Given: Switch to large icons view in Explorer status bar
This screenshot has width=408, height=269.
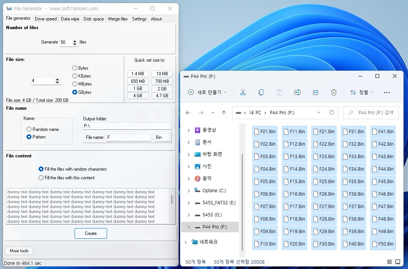Looking at the screenshot, I should 398,262.
